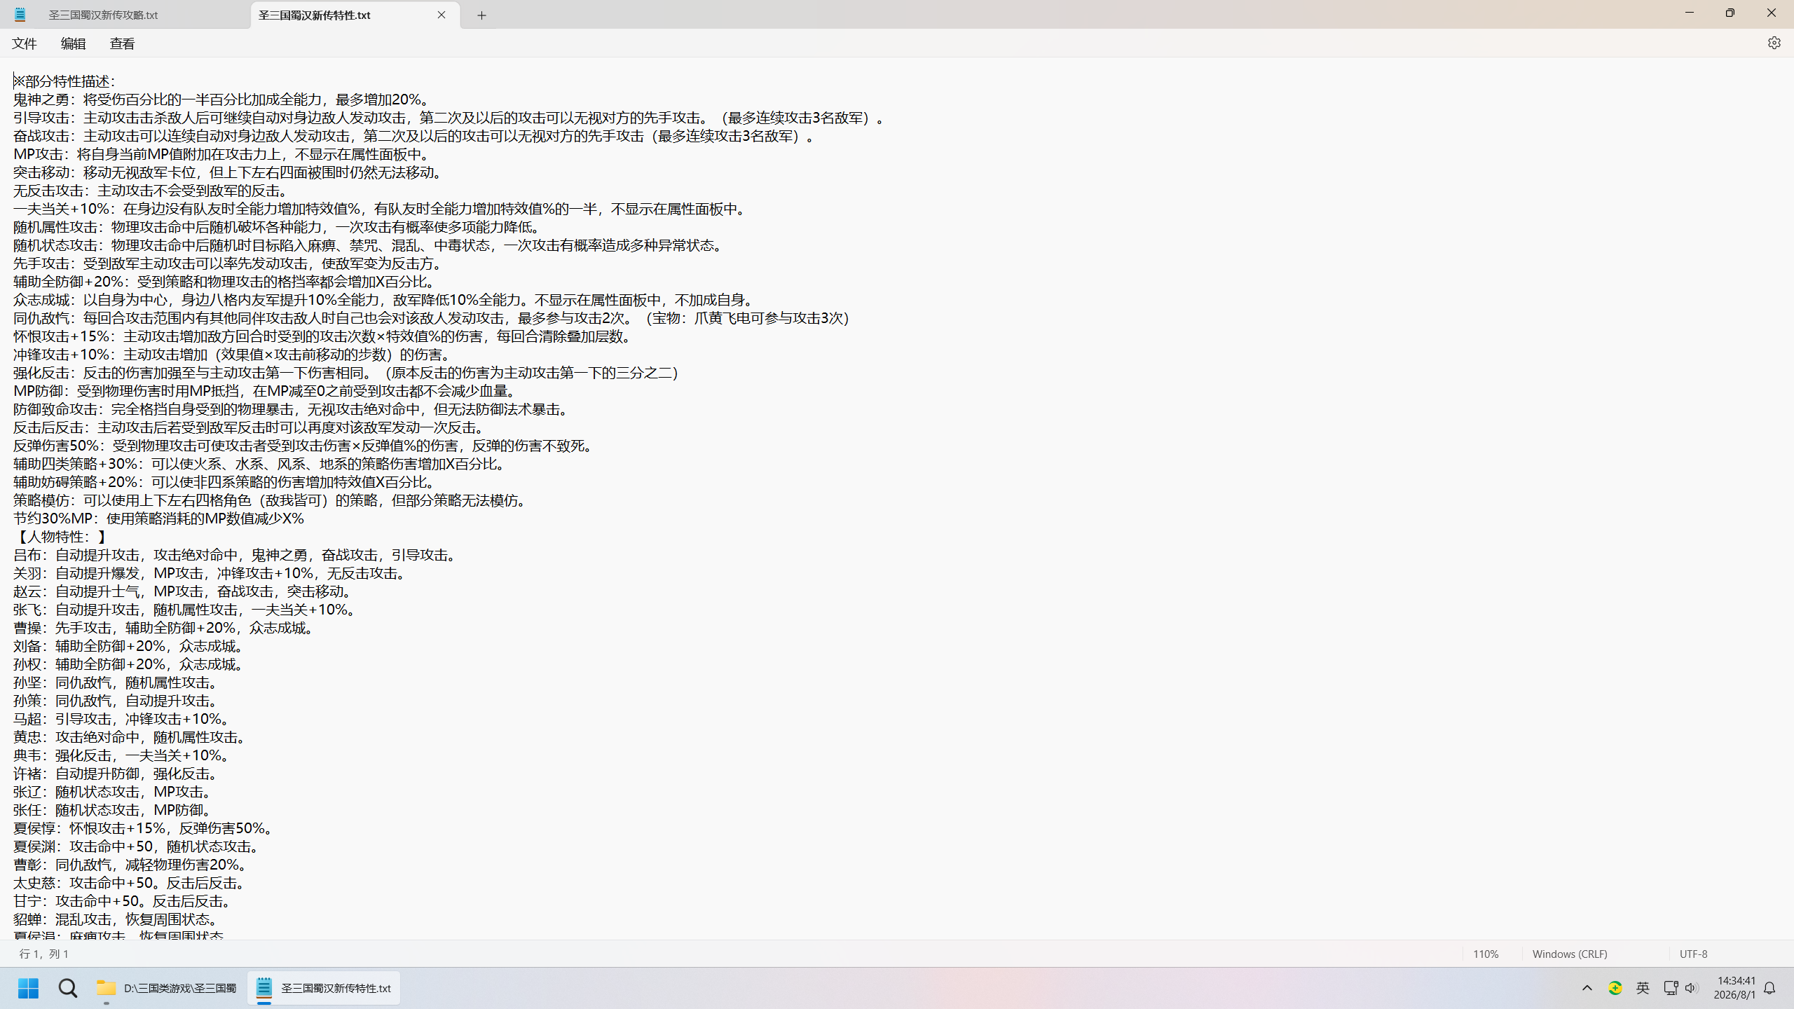
Task: Open Notepad settings gear
Action: pyautogui.click(x=1774, y=43)
